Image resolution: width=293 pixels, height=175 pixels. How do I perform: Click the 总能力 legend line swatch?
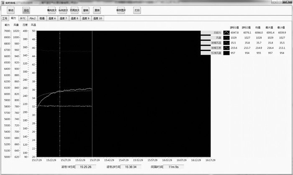pyautogui.click(x=226, y=33)
